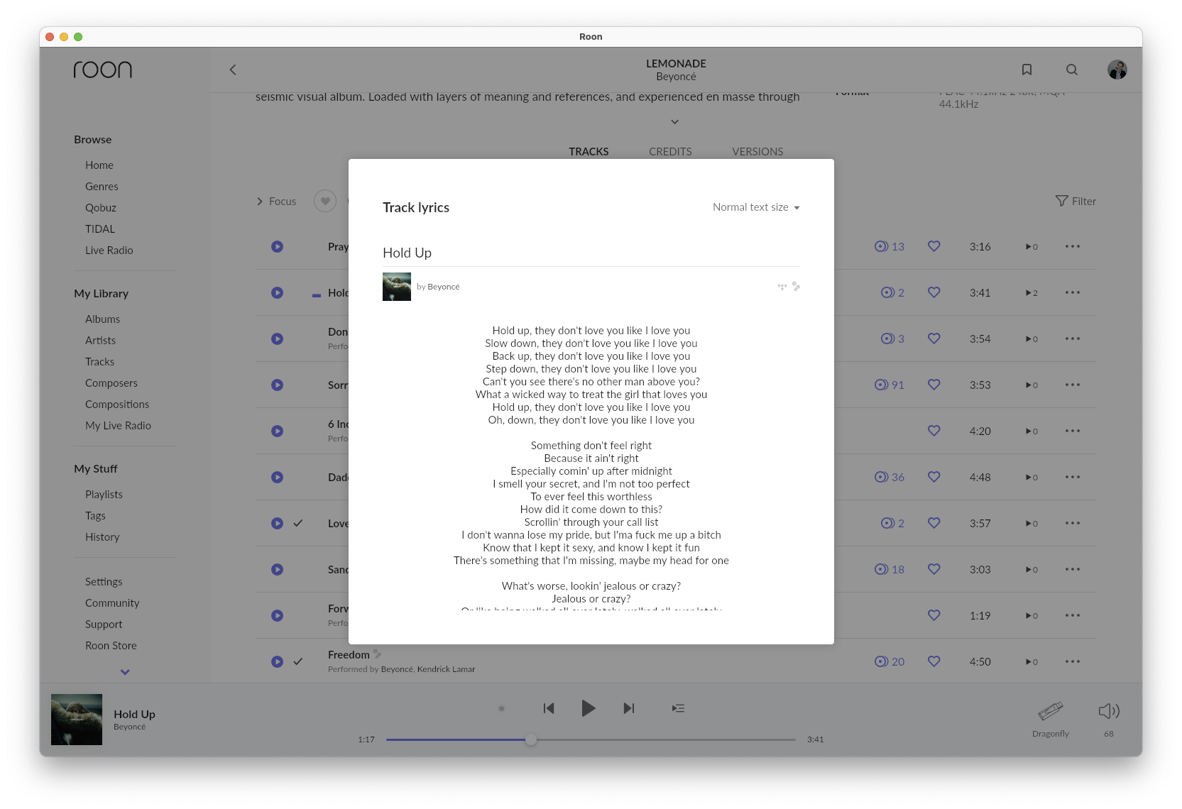Skip to the next track
This screenshot has width=1182, height=809.
tap(629, 708)
